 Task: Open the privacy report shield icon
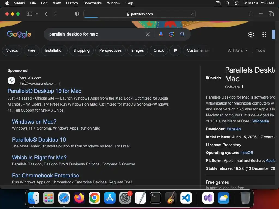(x=77, y=14)
